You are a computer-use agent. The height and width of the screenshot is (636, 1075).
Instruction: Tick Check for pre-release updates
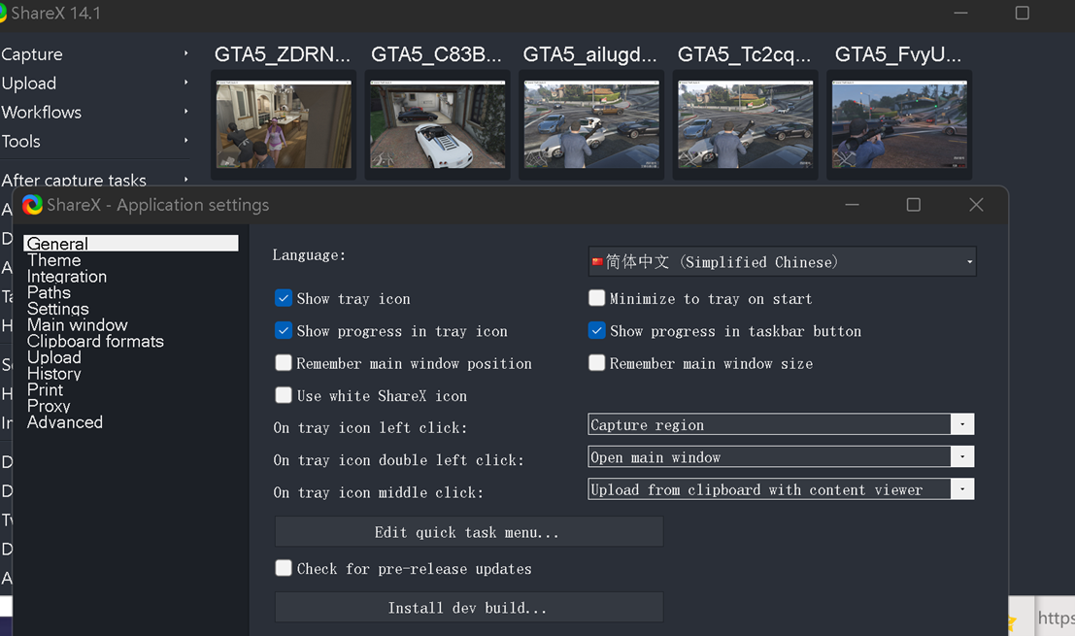[284, 568]
